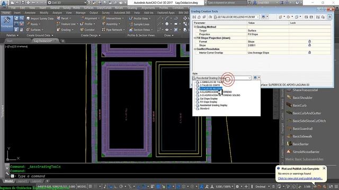Open the Grading ribbon dropdown
339x190 pixels.
point(65,30)
